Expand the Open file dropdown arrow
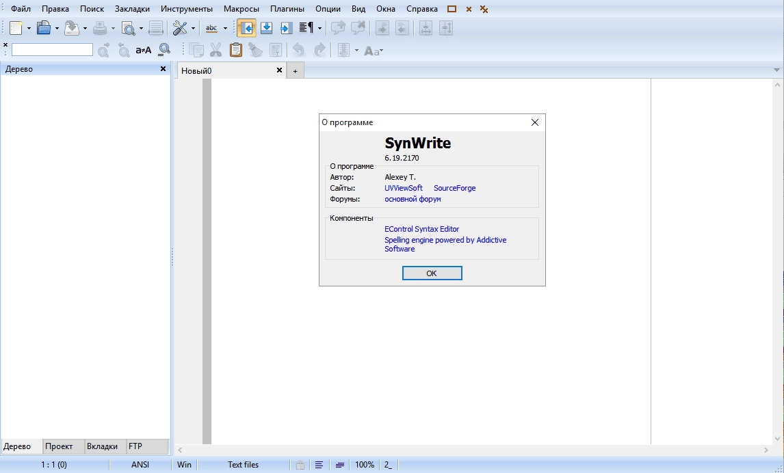 (57, 29)
